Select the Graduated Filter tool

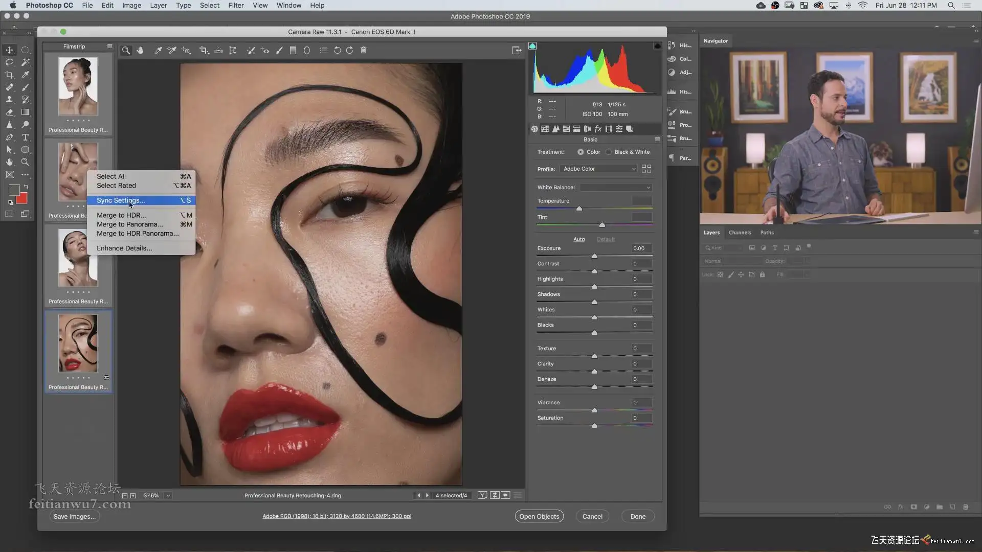[x=293, y=50]
